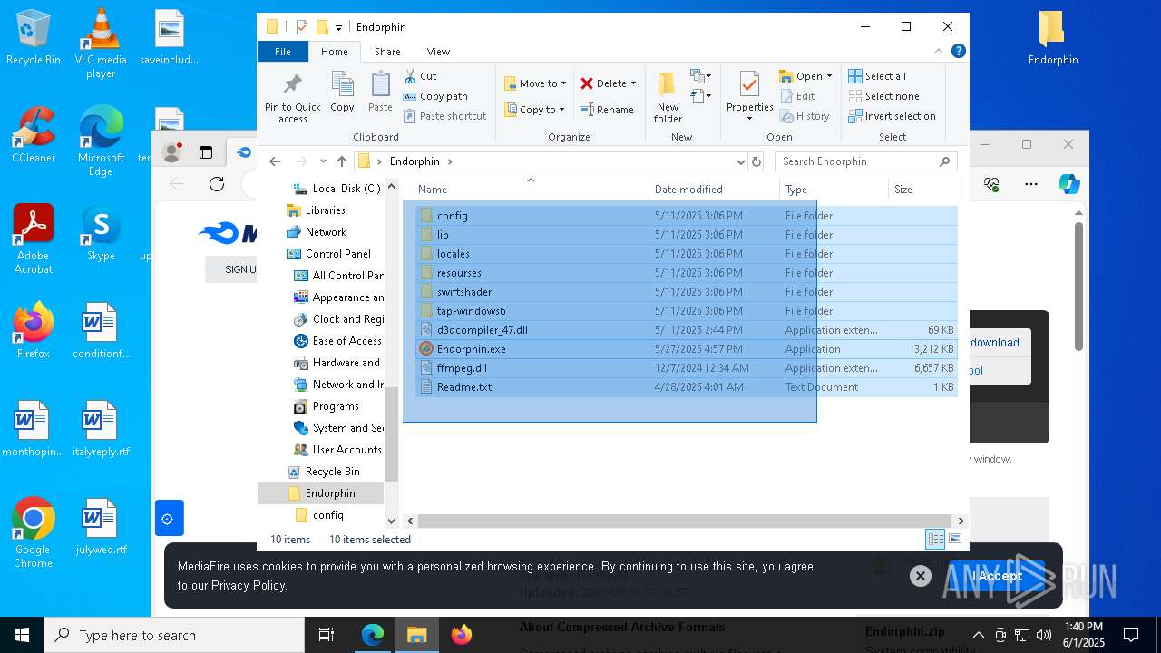Image resolution: width=1161 pixels, height=653 pixels.
Task: Click Pin to Quick access icon
Action: (x=292, y=98)
